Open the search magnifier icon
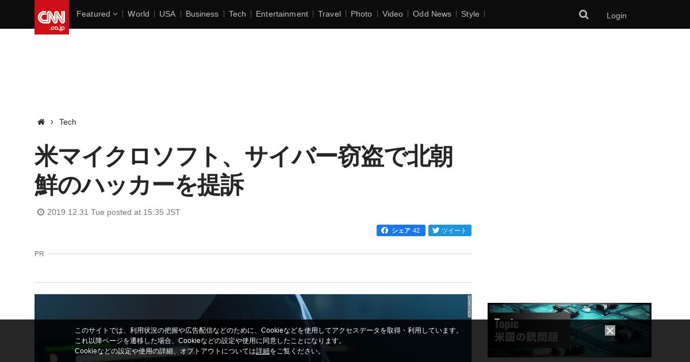The height and width of the screenshot is (362, 690). click(x=584, y=15)
